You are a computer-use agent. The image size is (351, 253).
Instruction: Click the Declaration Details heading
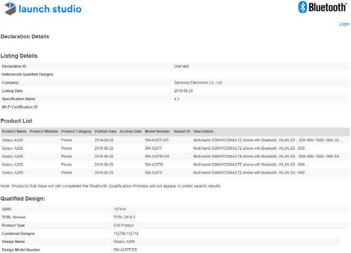coord(25,37)
